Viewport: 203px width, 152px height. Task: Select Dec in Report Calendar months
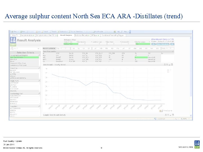157,48
